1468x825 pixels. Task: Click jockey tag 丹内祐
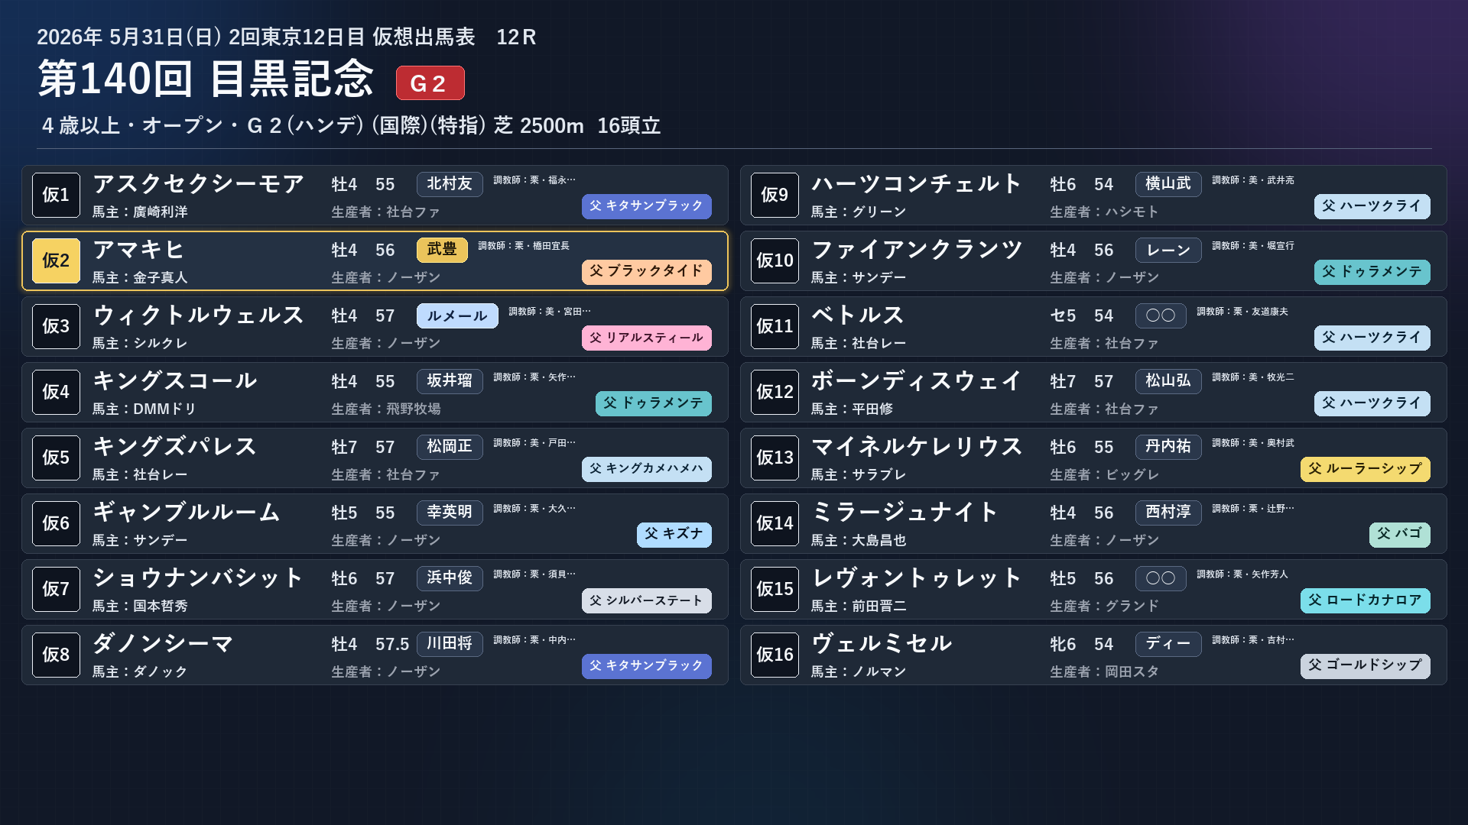(1168, 447)
